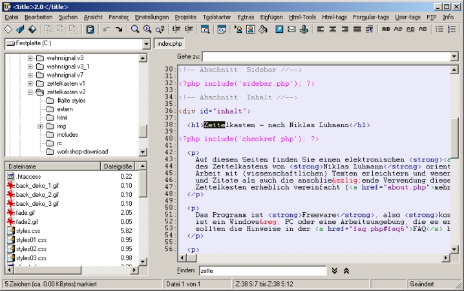Screen dimensions: 464x291
Task: Toggle bold AB formatting button
Action: pos(386,29)
